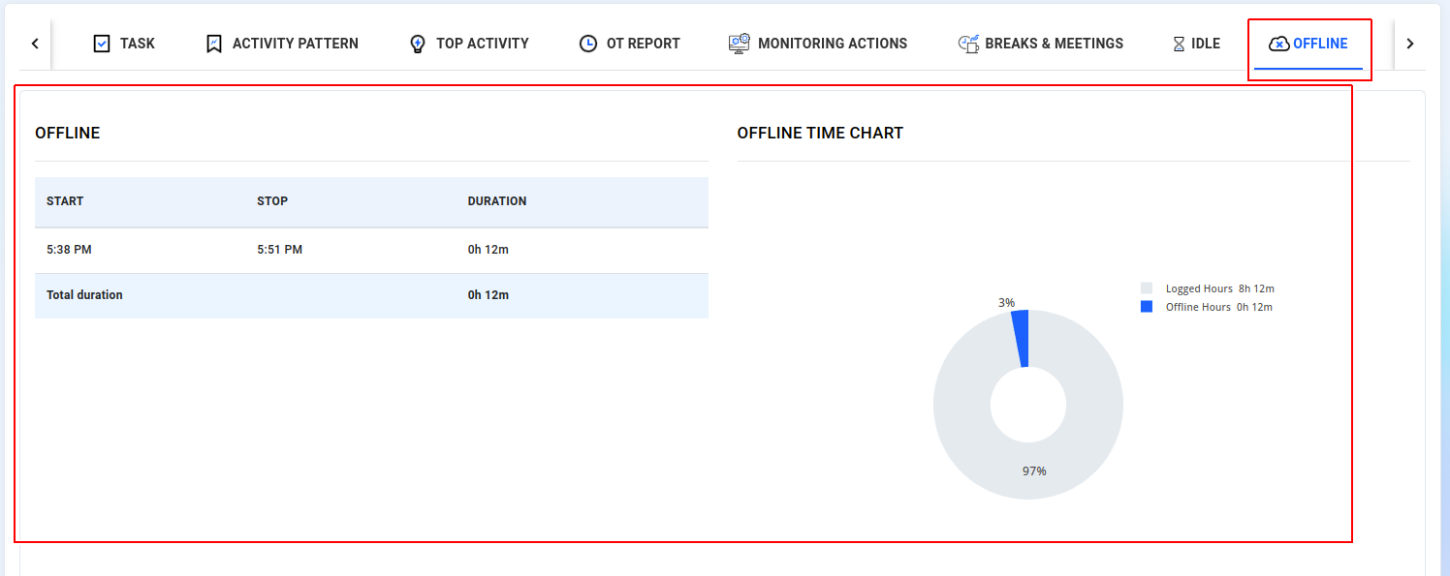
Task: Click the OT Report clock icon
Action: [588, 44]
